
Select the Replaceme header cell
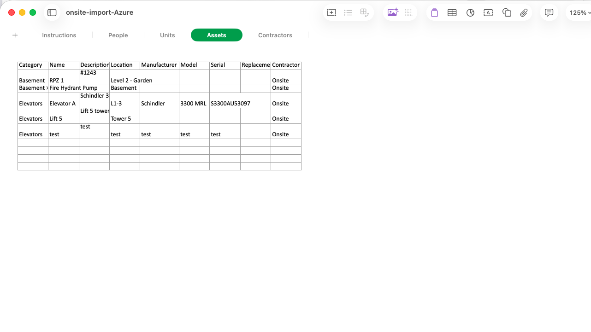255,65
